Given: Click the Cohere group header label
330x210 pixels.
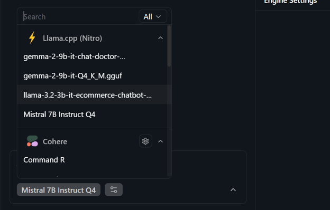Looking at the screenshot, I should point(55,141).
